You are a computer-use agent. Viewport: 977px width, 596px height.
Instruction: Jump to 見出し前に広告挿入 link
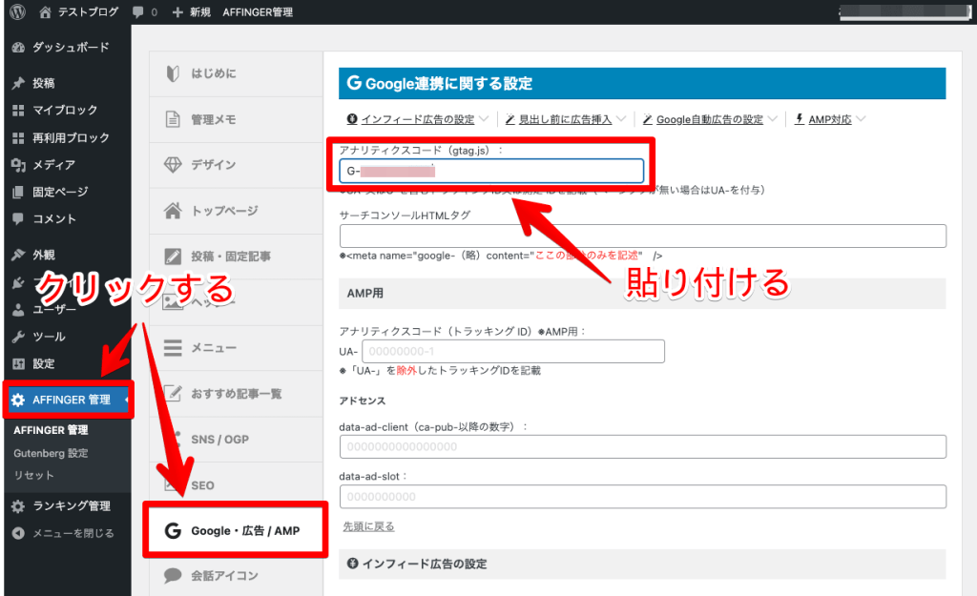(x=565, y=119)
